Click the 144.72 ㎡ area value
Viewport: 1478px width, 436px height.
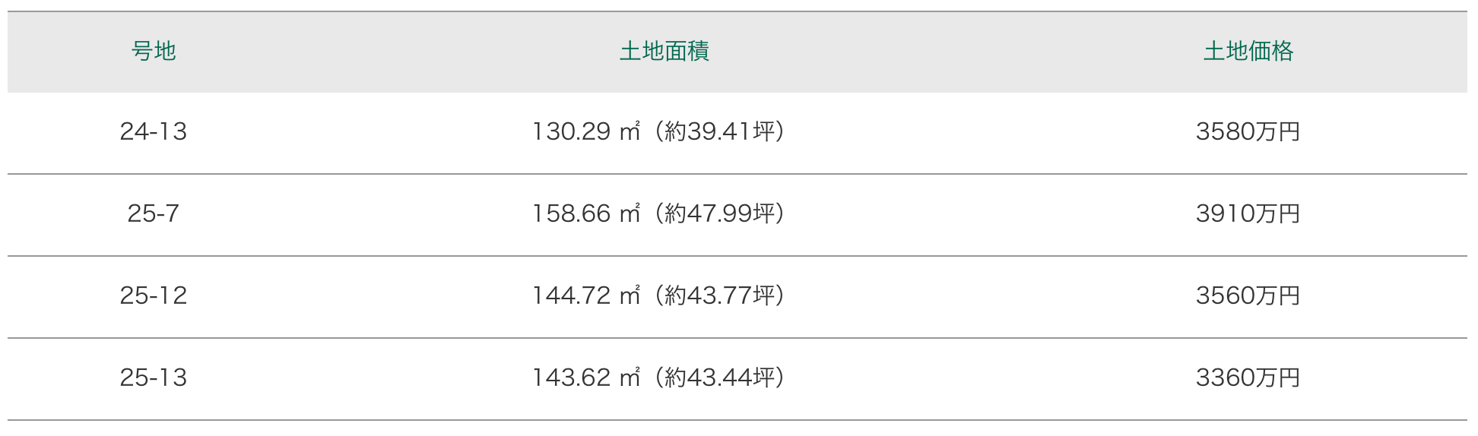coord(585,296)
